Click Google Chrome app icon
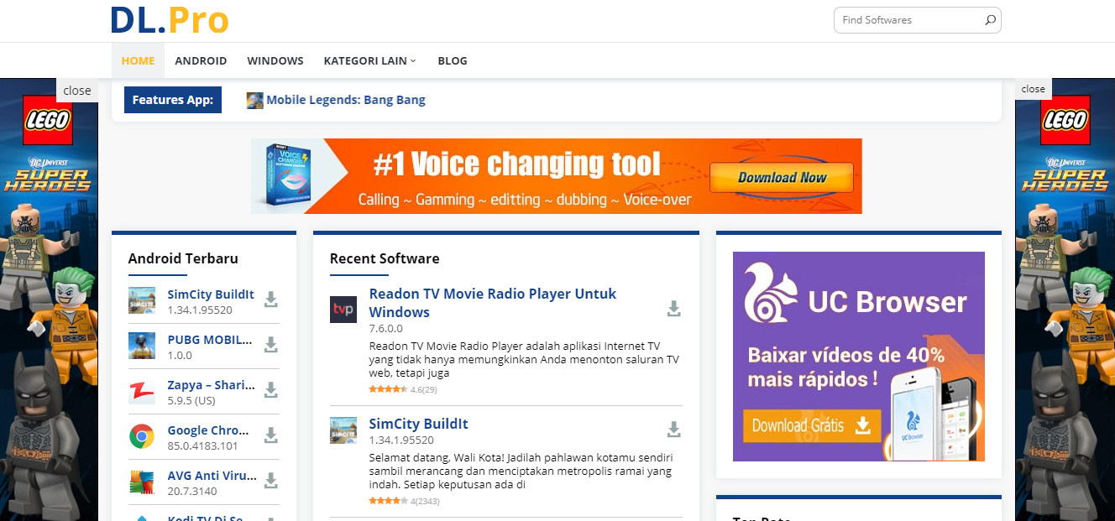The width and height of the screenshot is (1115, 521). pos(142,436)
